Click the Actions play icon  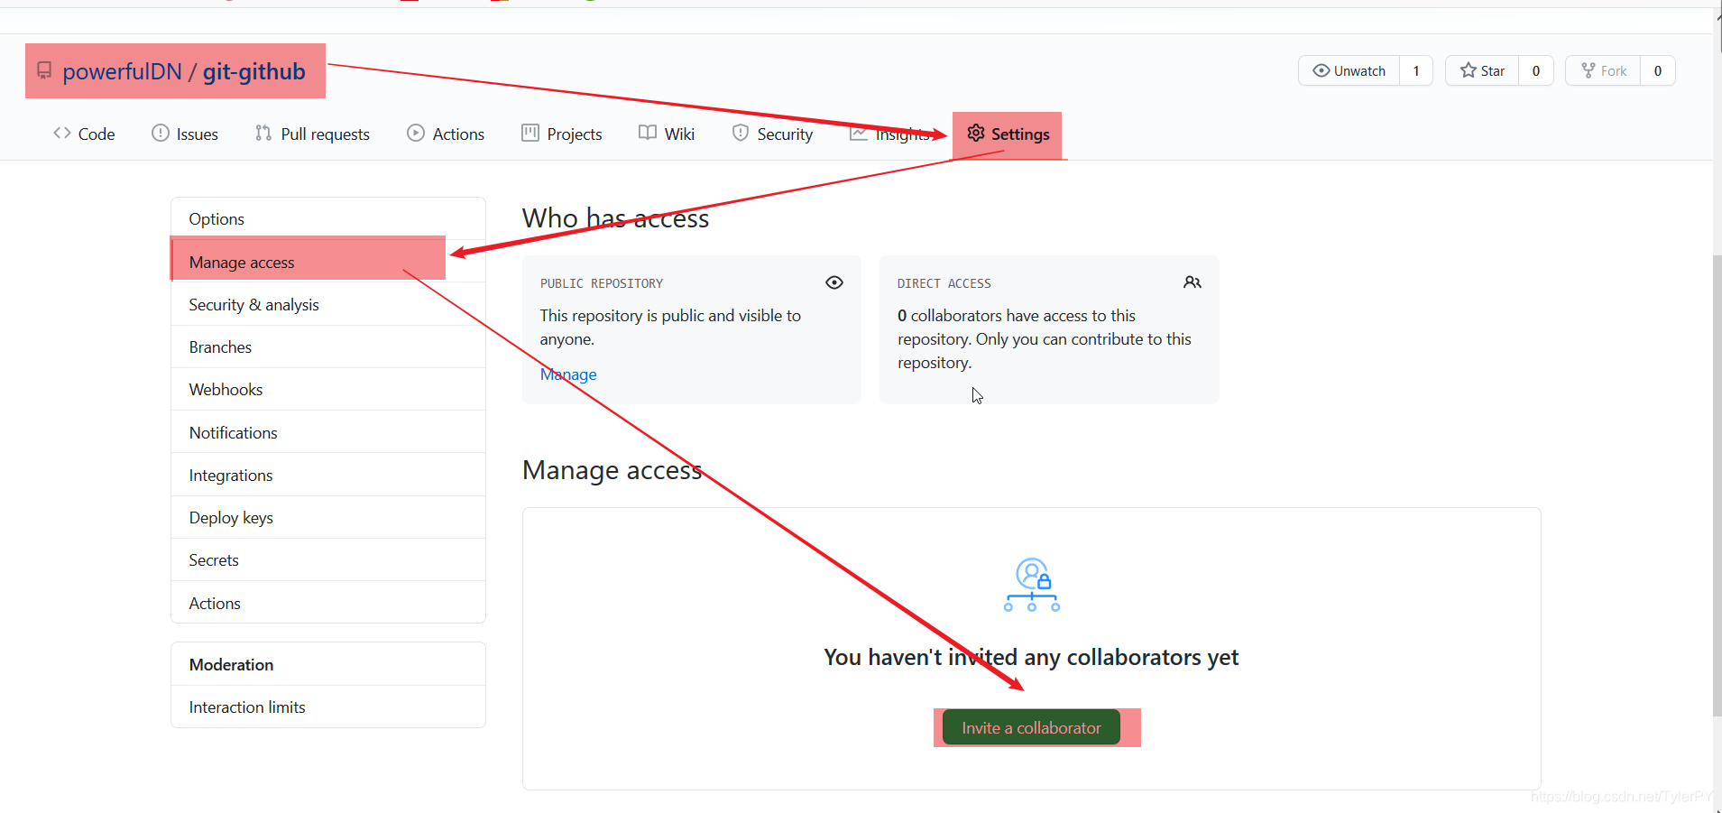(416, 133)
